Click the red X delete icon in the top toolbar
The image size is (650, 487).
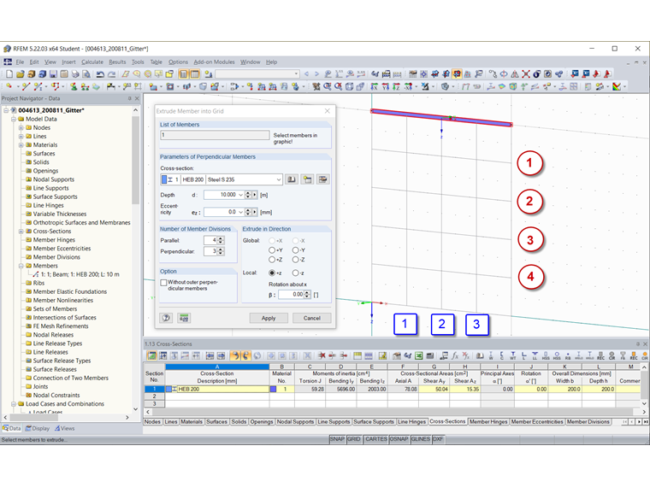(x=526, y=74)
